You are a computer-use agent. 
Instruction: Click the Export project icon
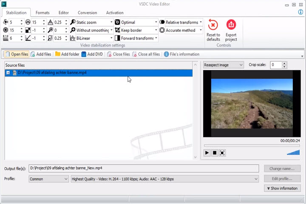[x=231, y=25]
